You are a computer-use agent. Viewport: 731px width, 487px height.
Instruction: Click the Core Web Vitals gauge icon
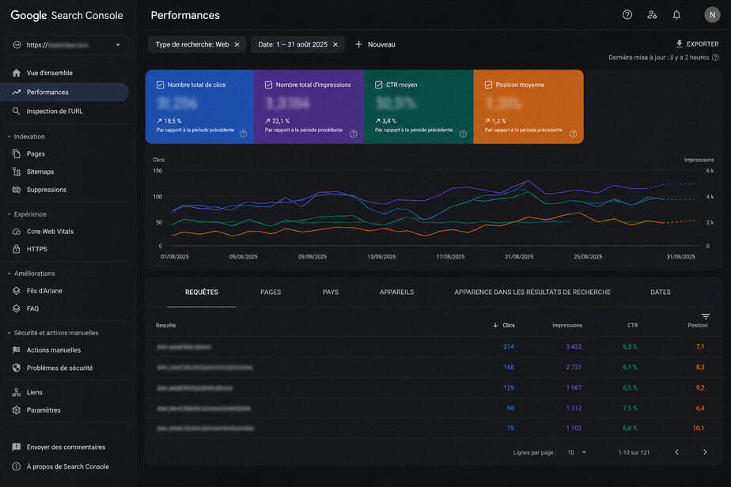17,231
